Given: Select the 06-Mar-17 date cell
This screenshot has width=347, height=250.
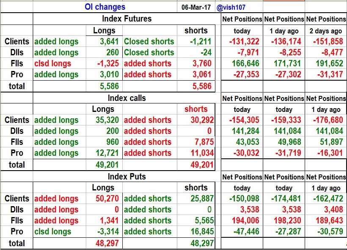Looking at the screenshot, I should 196,7.
